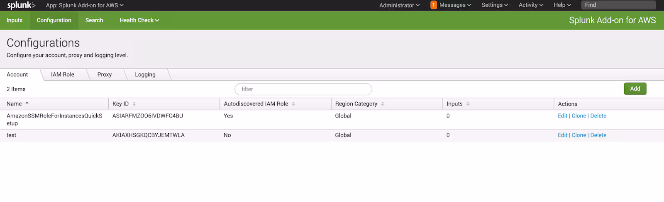Go to the Inputs page
The image size is (664, 202).
coord(15,20)
